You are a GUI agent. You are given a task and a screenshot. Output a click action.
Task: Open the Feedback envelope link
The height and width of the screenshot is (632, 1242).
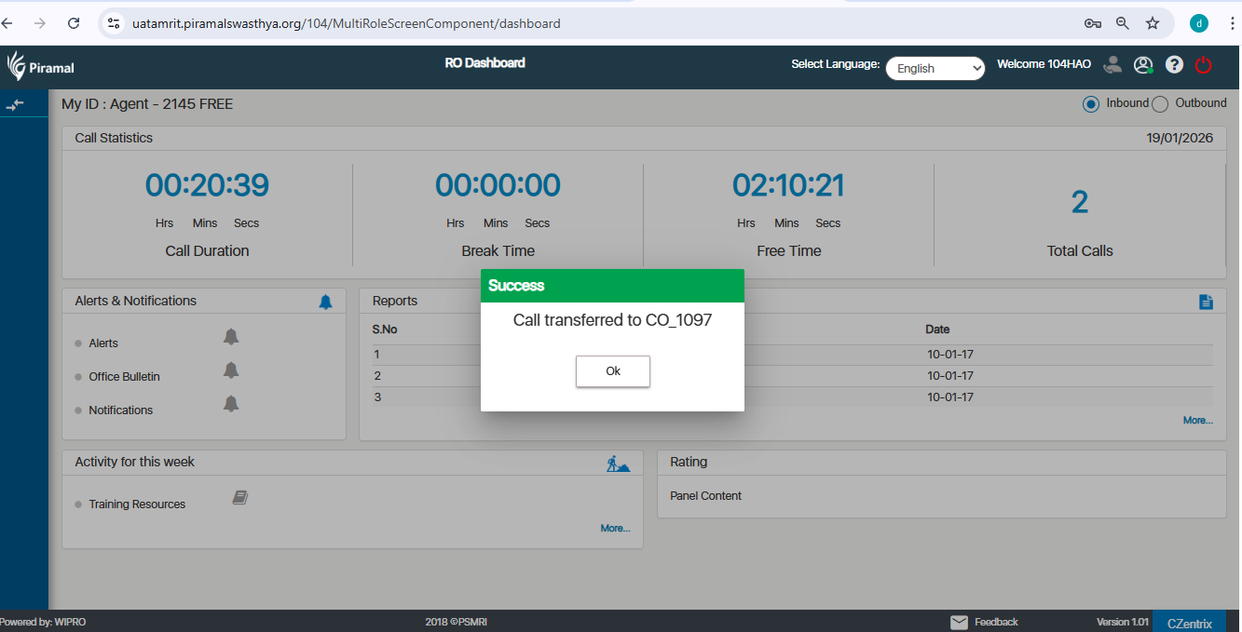pos(984,622)
